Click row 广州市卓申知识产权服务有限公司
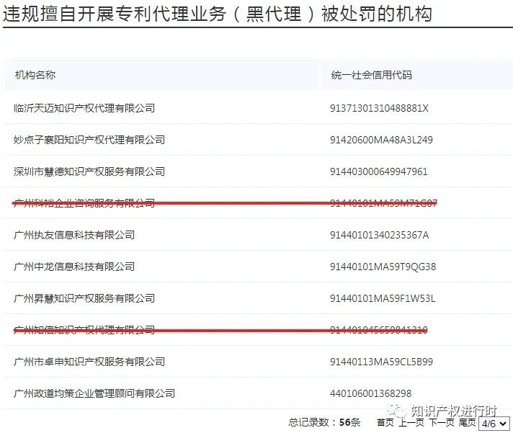This screenshot has height=433, width=513. [x=258, y=362]
